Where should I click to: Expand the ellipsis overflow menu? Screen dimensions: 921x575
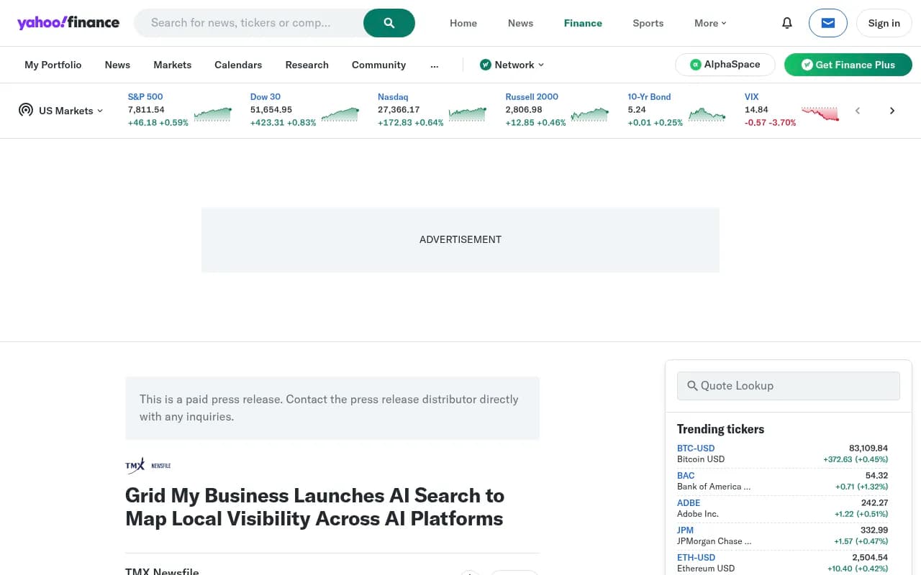434,65
